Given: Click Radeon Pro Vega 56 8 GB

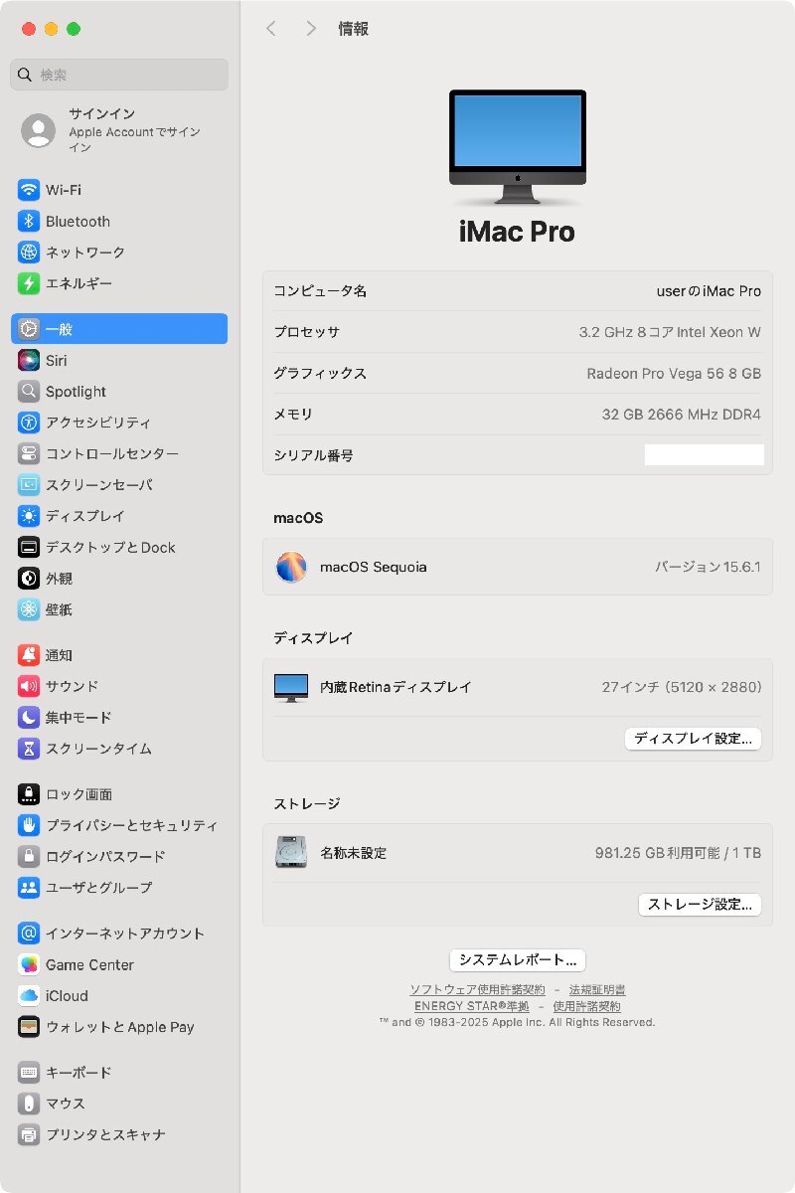Looking at the screenshot, I should pyautogui.click(x=674, y=374).
